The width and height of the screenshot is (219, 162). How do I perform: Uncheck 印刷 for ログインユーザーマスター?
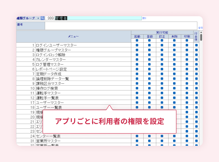click(x=187, y=45)
